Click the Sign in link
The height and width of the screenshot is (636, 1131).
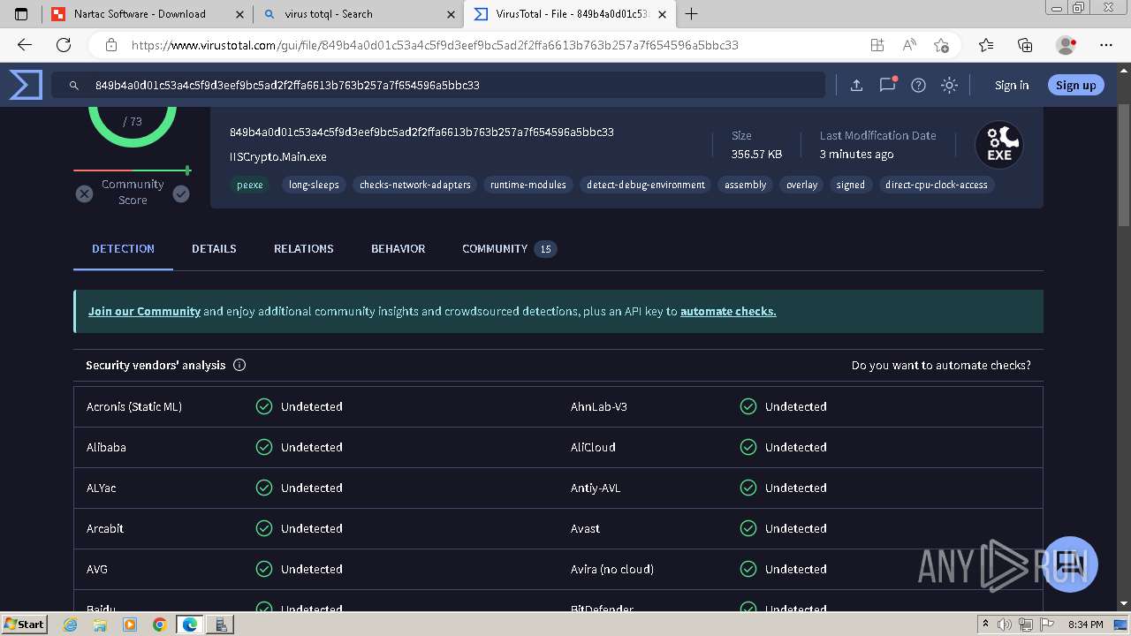point(1012,86)
